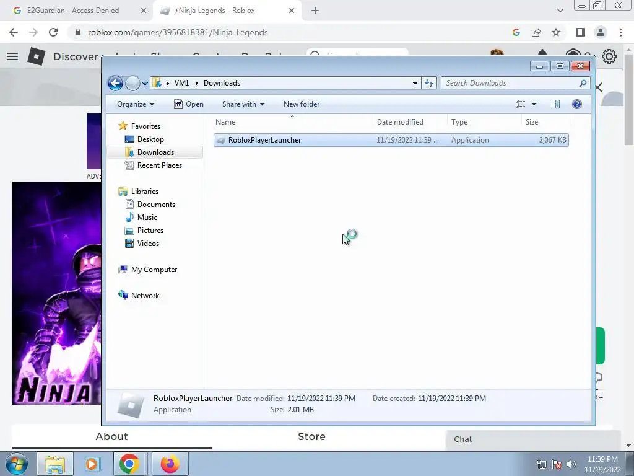The width and height of the screenshot is (634, 476).
Task: Open Documents library
Action: (150, 205)
